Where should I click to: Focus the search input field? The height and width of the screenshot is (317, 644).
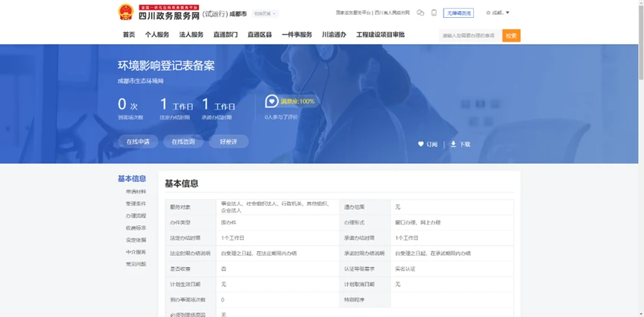coord(470,36)
